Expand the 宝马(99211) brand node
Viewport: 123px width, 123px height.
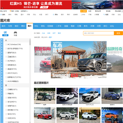point(6,102)
